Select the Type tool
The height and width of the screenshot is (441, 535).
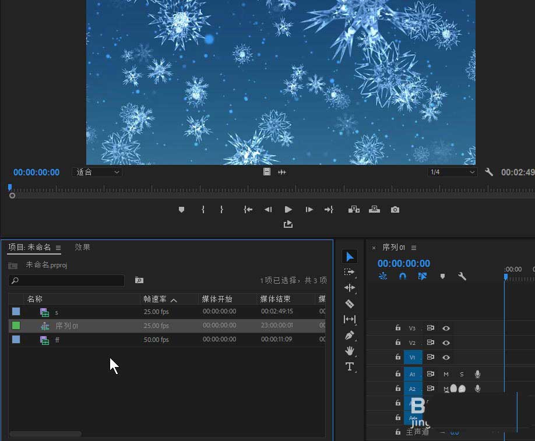point(350,366)
